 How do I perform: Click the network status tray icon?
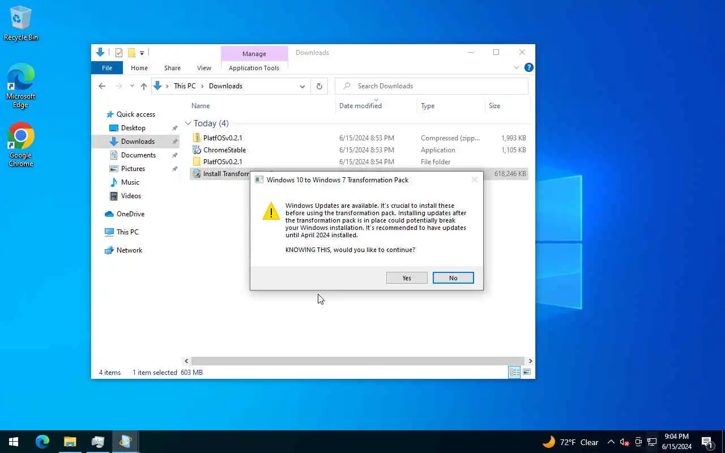pyautogui.click(x=652, y=442)
